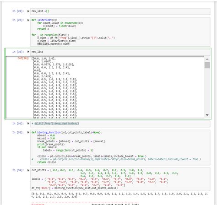Click into the binning_function definition cell
Screen dimensions: 217x205
[x=120, y=147]
